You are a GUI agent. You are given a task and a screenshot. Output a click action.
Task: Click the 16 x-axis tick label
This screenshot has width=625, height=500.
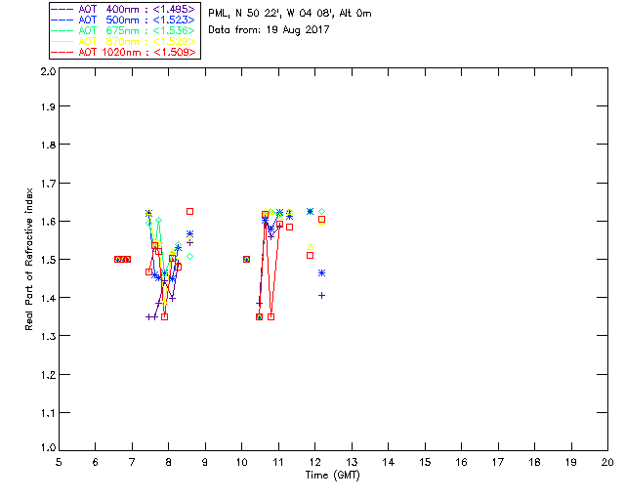462,462
